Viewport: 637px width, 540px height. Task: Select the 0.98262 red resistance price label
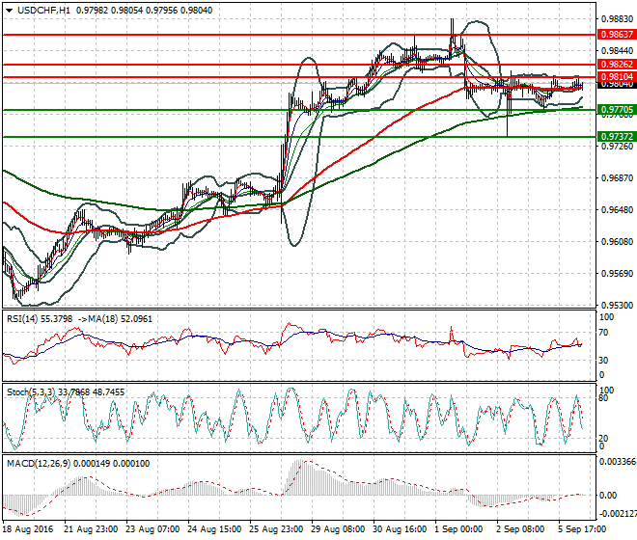(x=617, y=65)
